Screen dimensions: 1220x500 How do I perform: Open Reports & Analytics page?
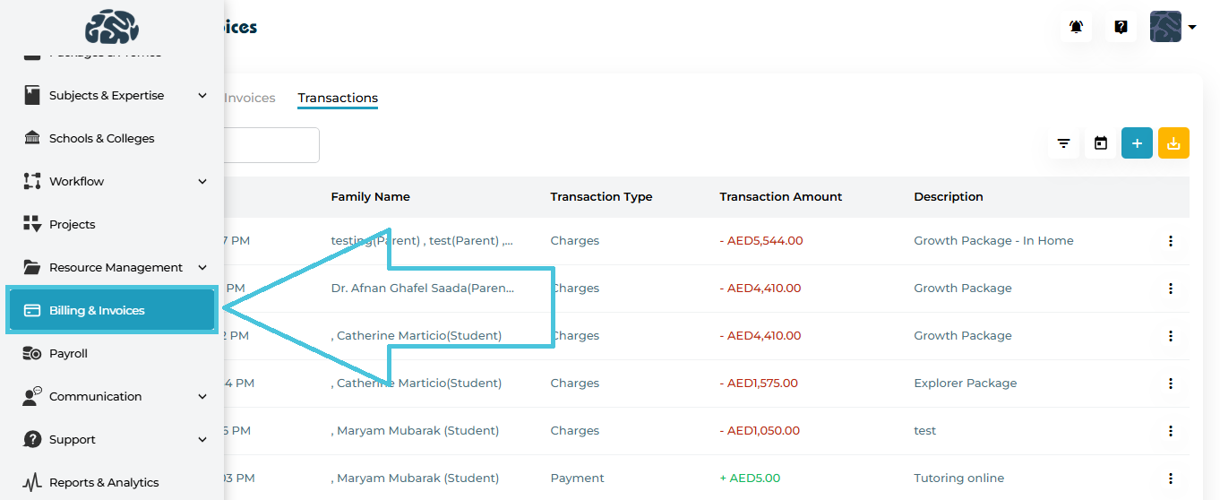(x=104, y=483)
